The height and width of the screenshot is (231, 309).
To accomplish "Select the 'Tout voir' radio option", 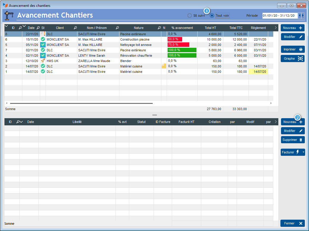I will pyautogui.click(x=212, y=16).
